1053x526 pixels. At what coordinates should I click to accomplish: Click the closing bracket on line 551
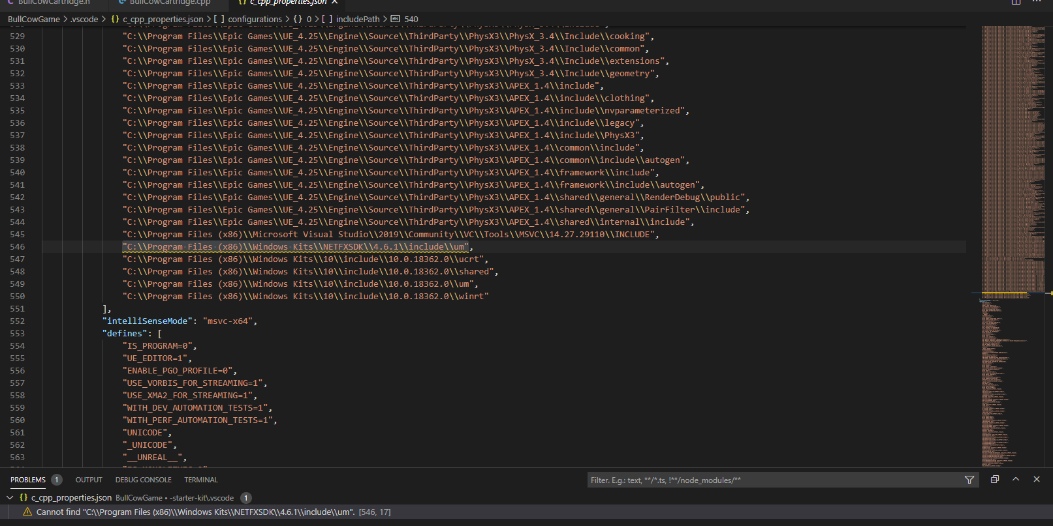click(x=105, y=309)
